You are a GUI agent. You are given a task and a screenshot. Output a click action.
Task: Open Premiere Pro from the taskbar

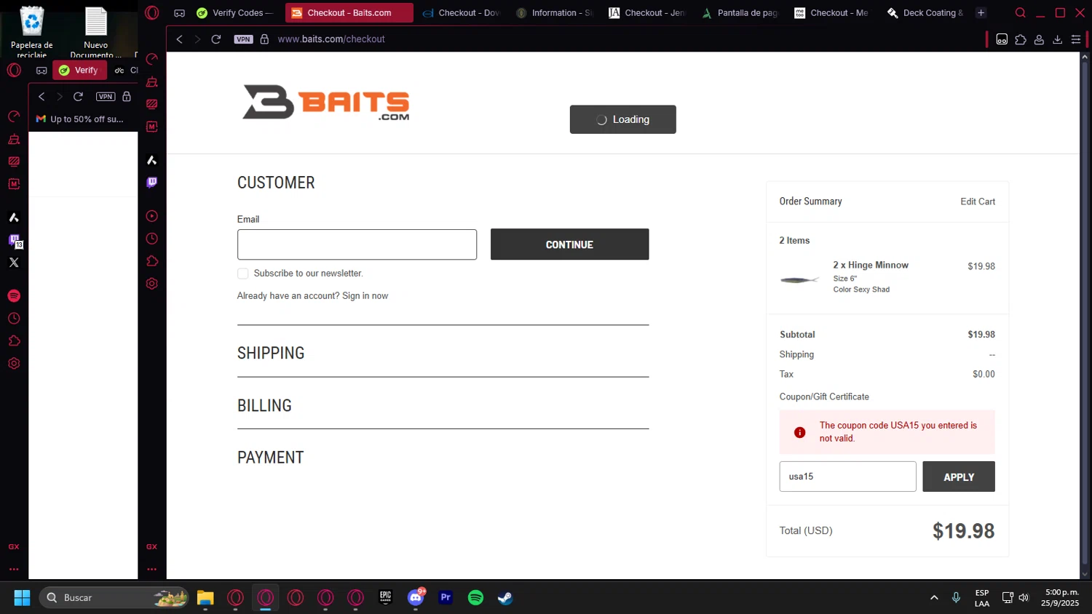(x=446, y=597)
